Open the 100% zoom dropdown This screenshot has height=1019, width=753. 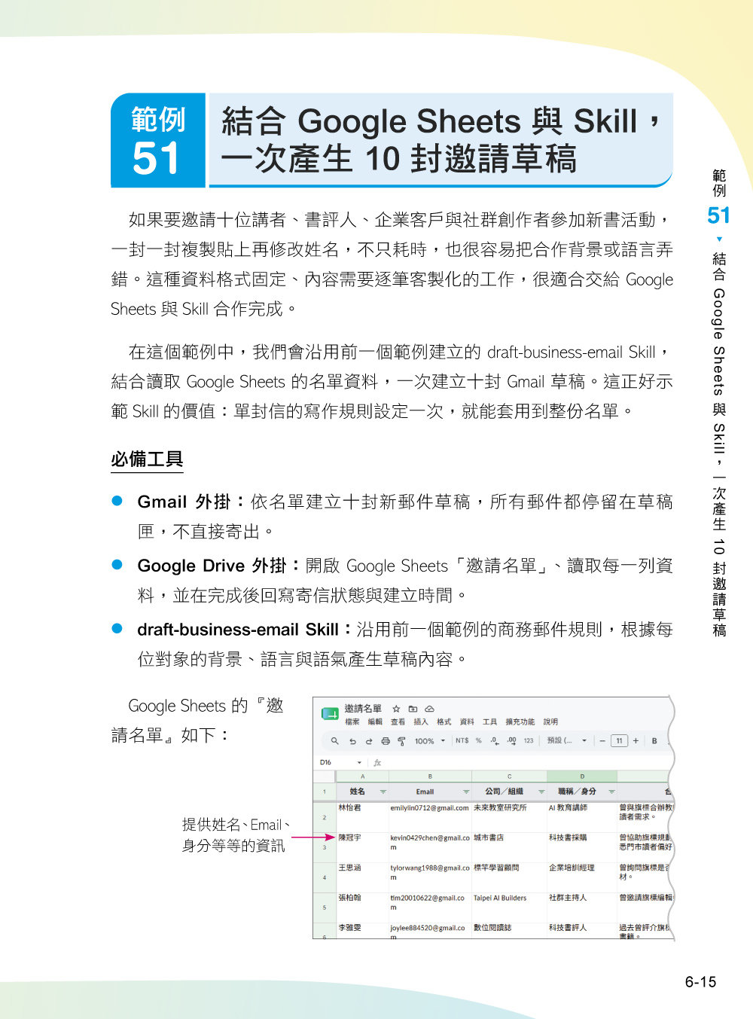click(429, 741)
